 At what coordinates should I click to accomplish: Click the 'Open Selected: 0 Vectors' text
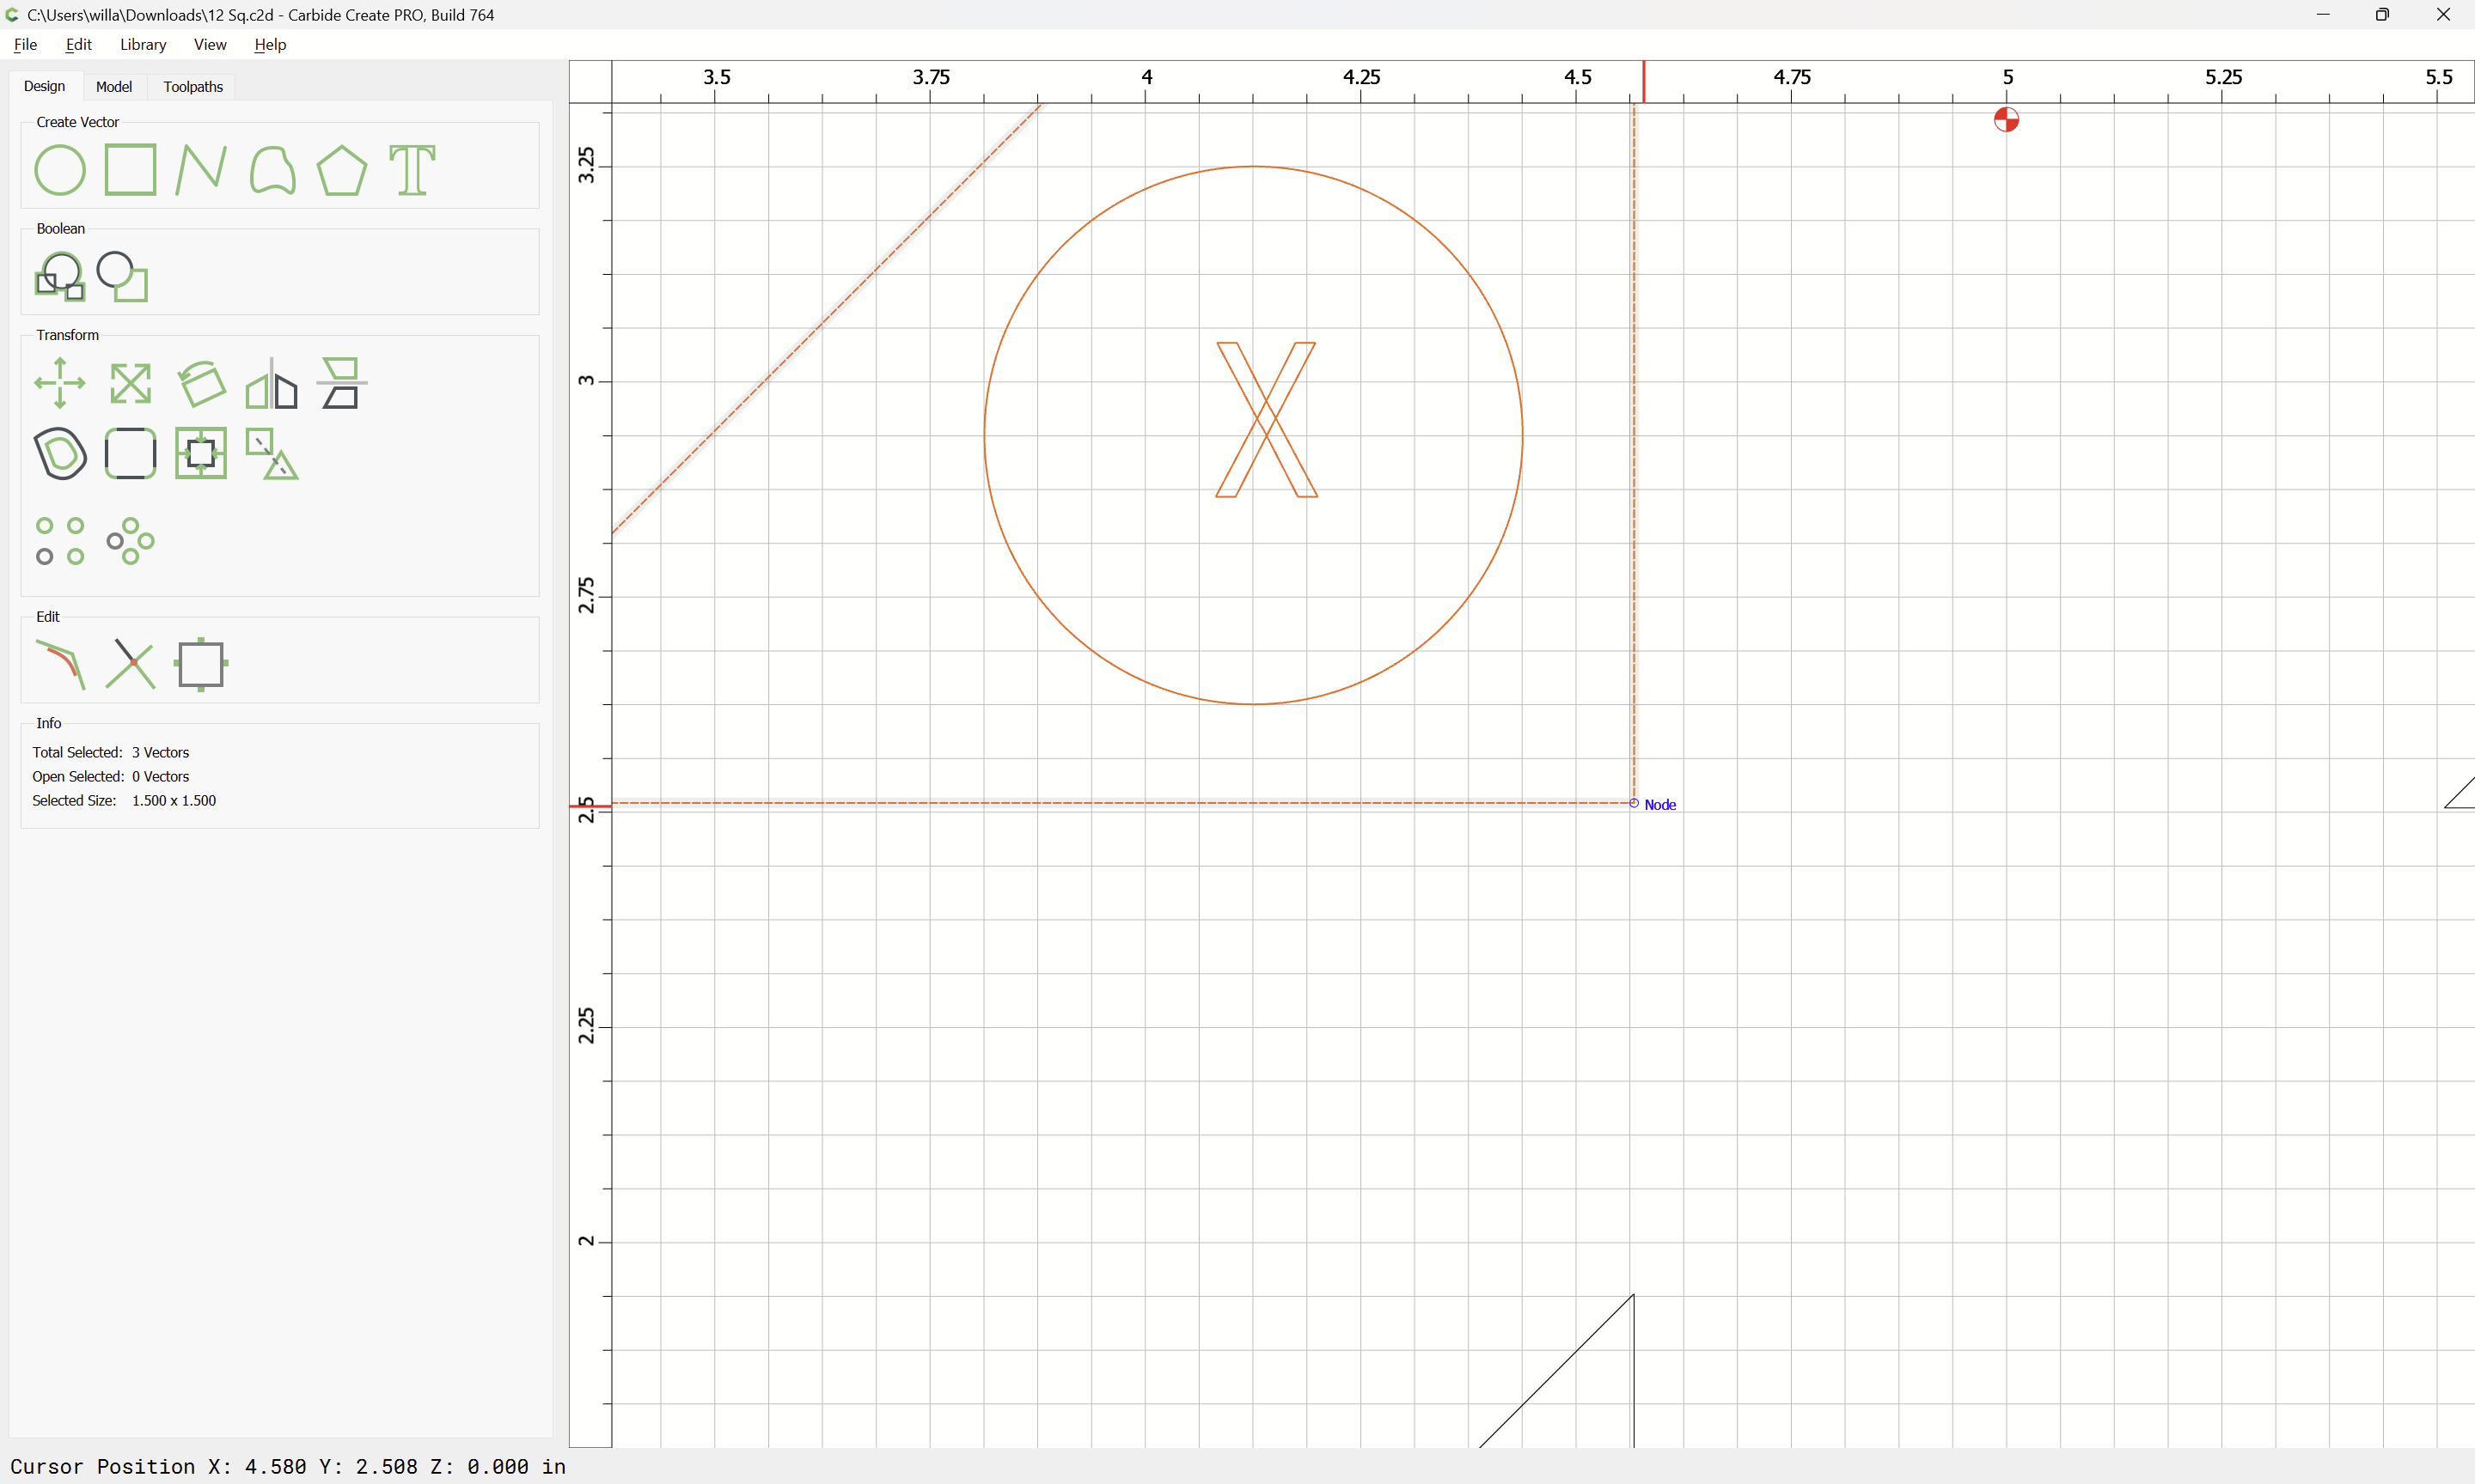tap(110, 776)
